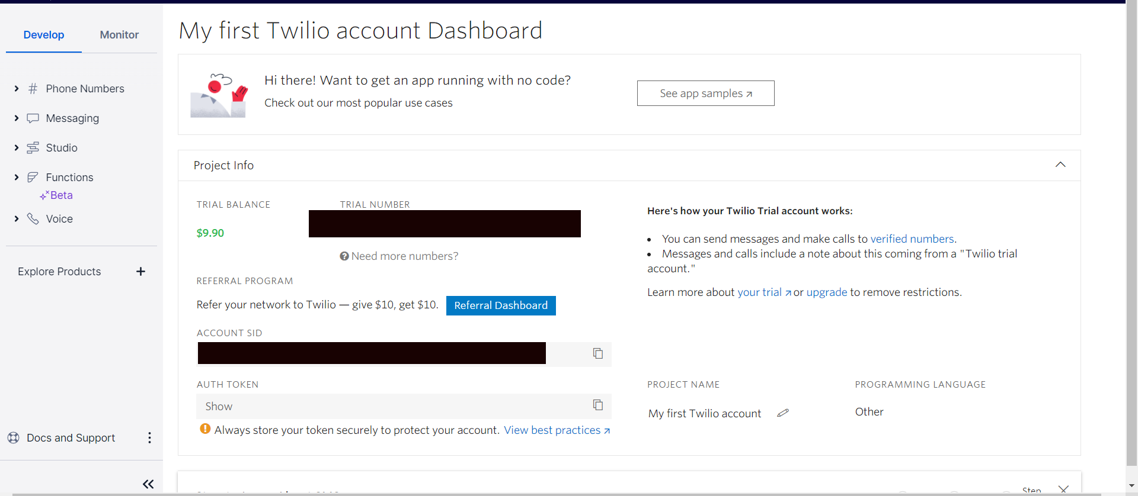Viewport: 1138px width, 496px height.
Task: Open Functions in the sidebar
Action: coord(69,178)
